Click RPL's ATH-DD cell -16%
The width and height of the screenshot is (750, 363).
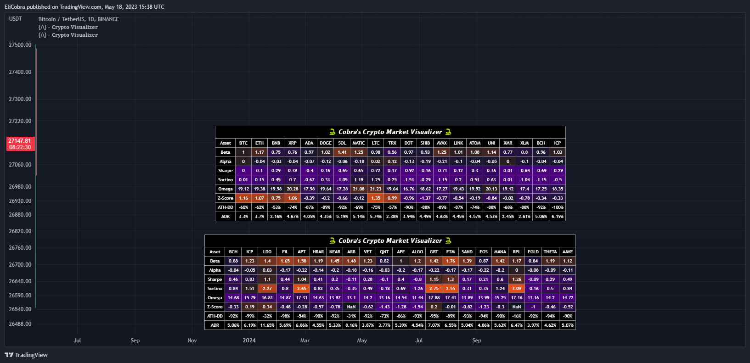[517, 316]
